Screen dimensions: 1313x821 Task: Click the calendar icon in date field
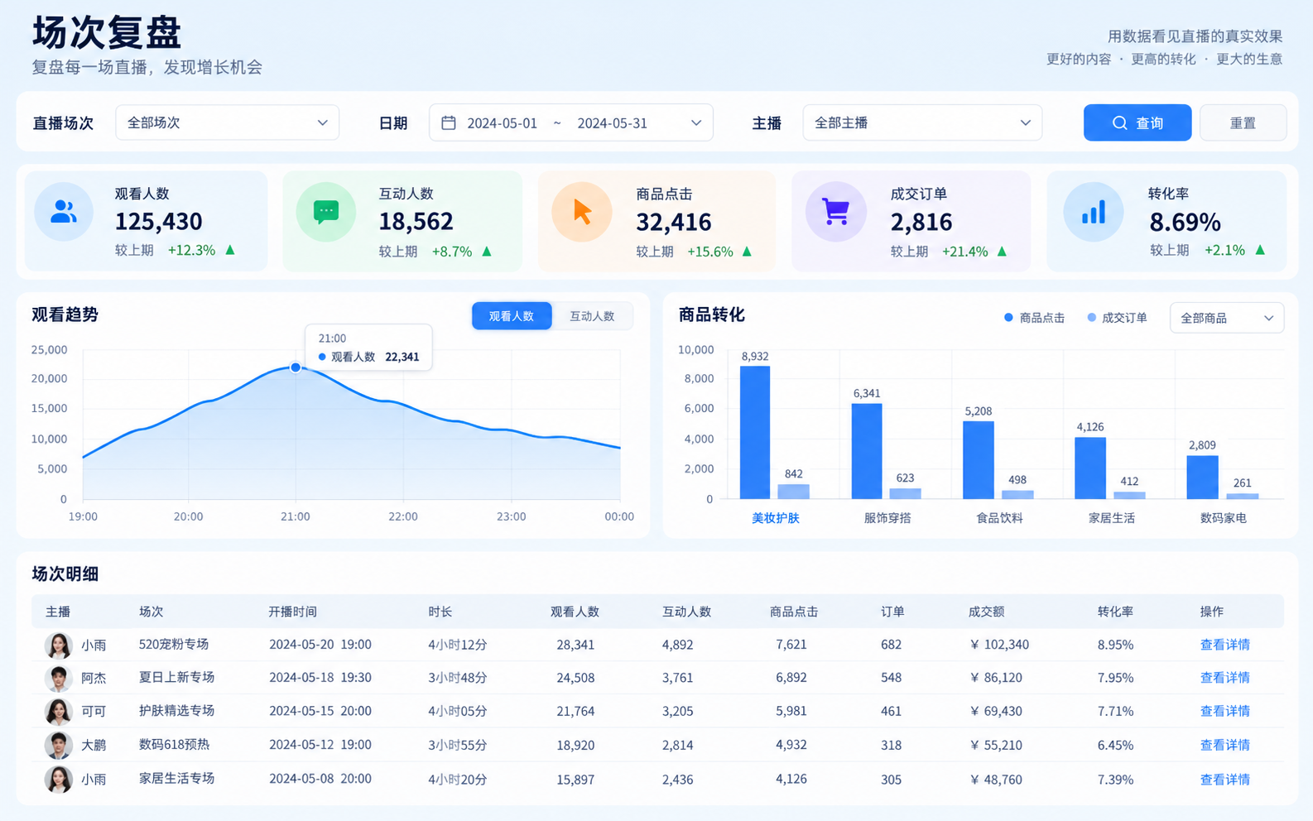click(449, 122)
